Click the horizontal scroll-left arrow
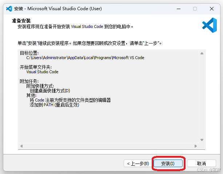This screenshot has height=174, width=223. tap(21, 146)
